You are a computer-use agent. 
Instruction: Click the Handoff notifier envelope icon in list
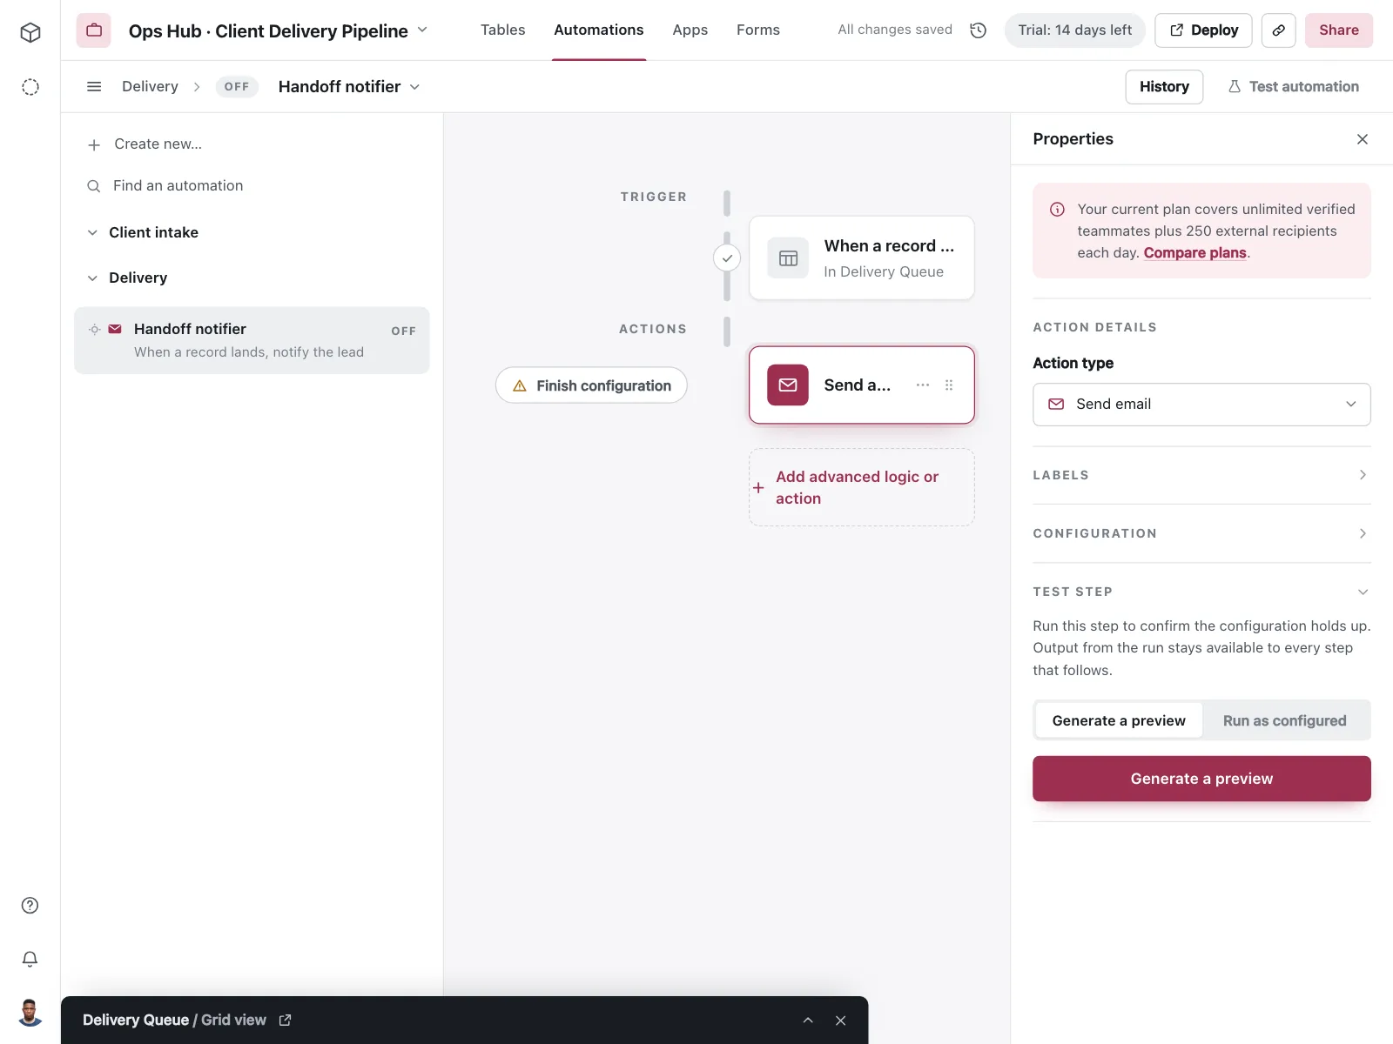coord(115,329)
